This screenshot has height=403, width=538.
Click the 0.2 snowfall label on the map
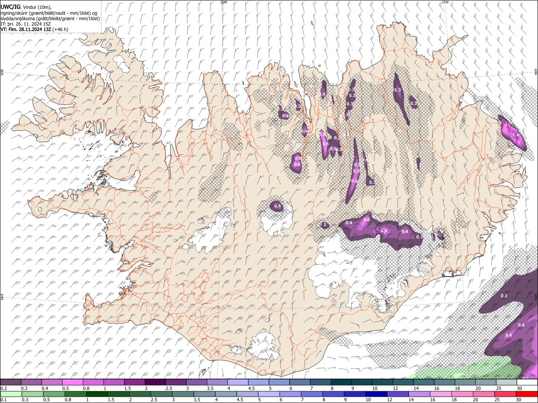click(323, 225)
